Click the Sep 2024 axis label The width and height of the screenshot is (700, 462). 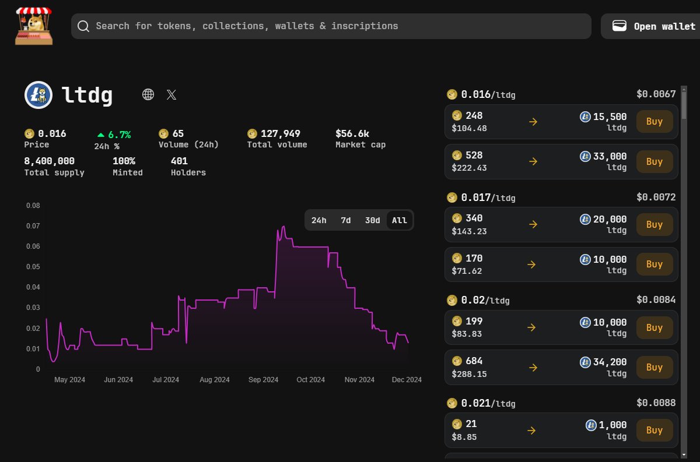tap(263, 380)
